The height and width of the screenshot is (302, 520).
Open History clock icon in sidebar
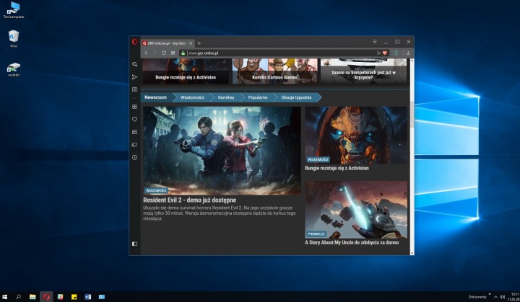pyautogui.click(x=134, y=157)
